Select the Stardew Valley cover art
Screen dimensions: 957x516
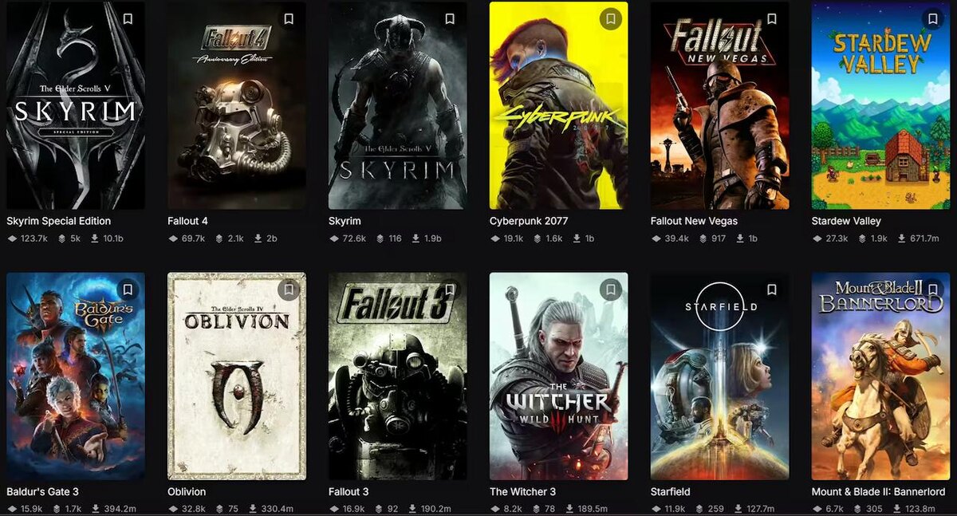(880, 105)
